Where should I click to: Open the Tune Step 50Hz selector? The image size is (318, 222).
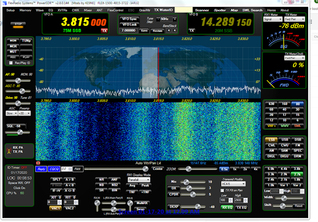click(166, 19)
